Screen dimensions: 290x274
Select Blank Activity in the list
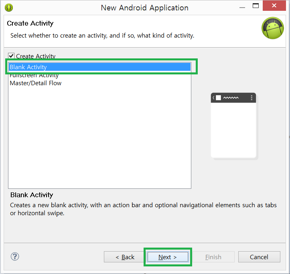[x=100, y=67]
